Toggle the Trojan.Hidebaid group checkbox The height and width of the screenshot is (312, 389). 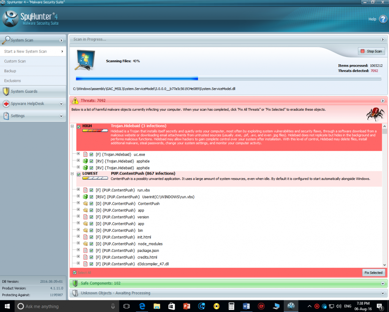[x=79, y=127]
